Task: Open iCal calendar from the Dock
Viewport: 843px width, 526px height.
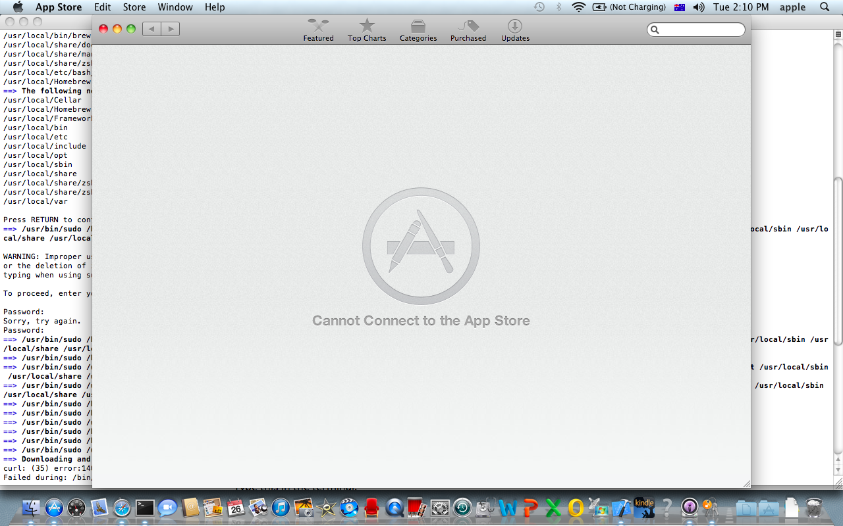Action: [236, 508]
